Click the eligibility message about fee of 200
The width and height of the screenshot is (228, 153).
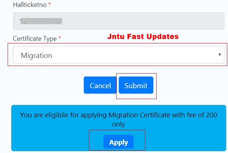[x=118, y=115]
